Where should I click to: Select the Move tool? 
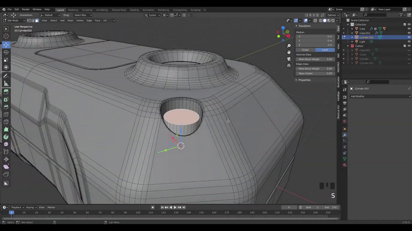pyautogui.click(x=6, y=45)
